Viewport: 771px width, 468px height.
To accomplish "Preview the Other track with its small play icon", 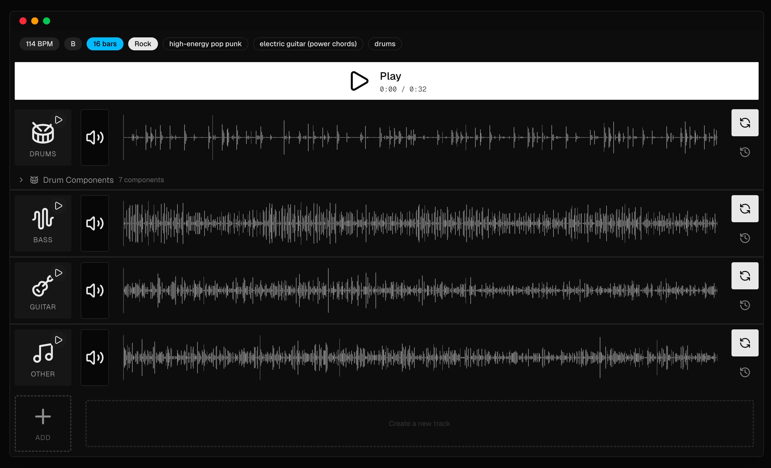I will point(59,340).
